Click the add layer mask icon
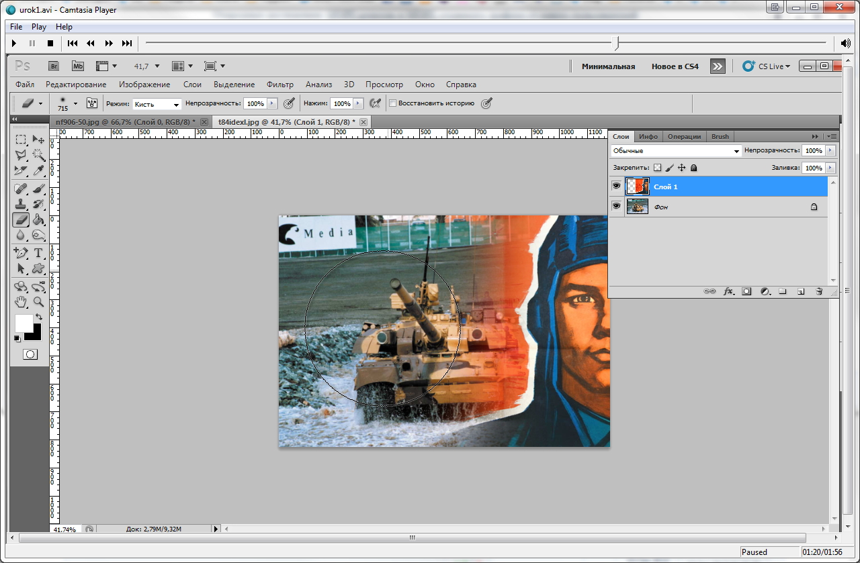This screenshot has height=563, width=860. pos(746,291)
